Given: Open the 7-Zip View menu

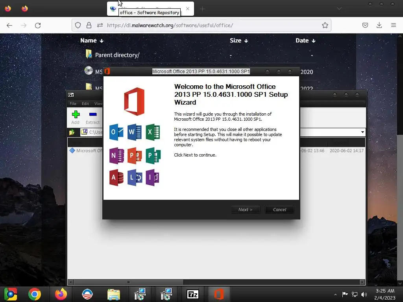Looking at the screenshot, I should pos(98,103).
